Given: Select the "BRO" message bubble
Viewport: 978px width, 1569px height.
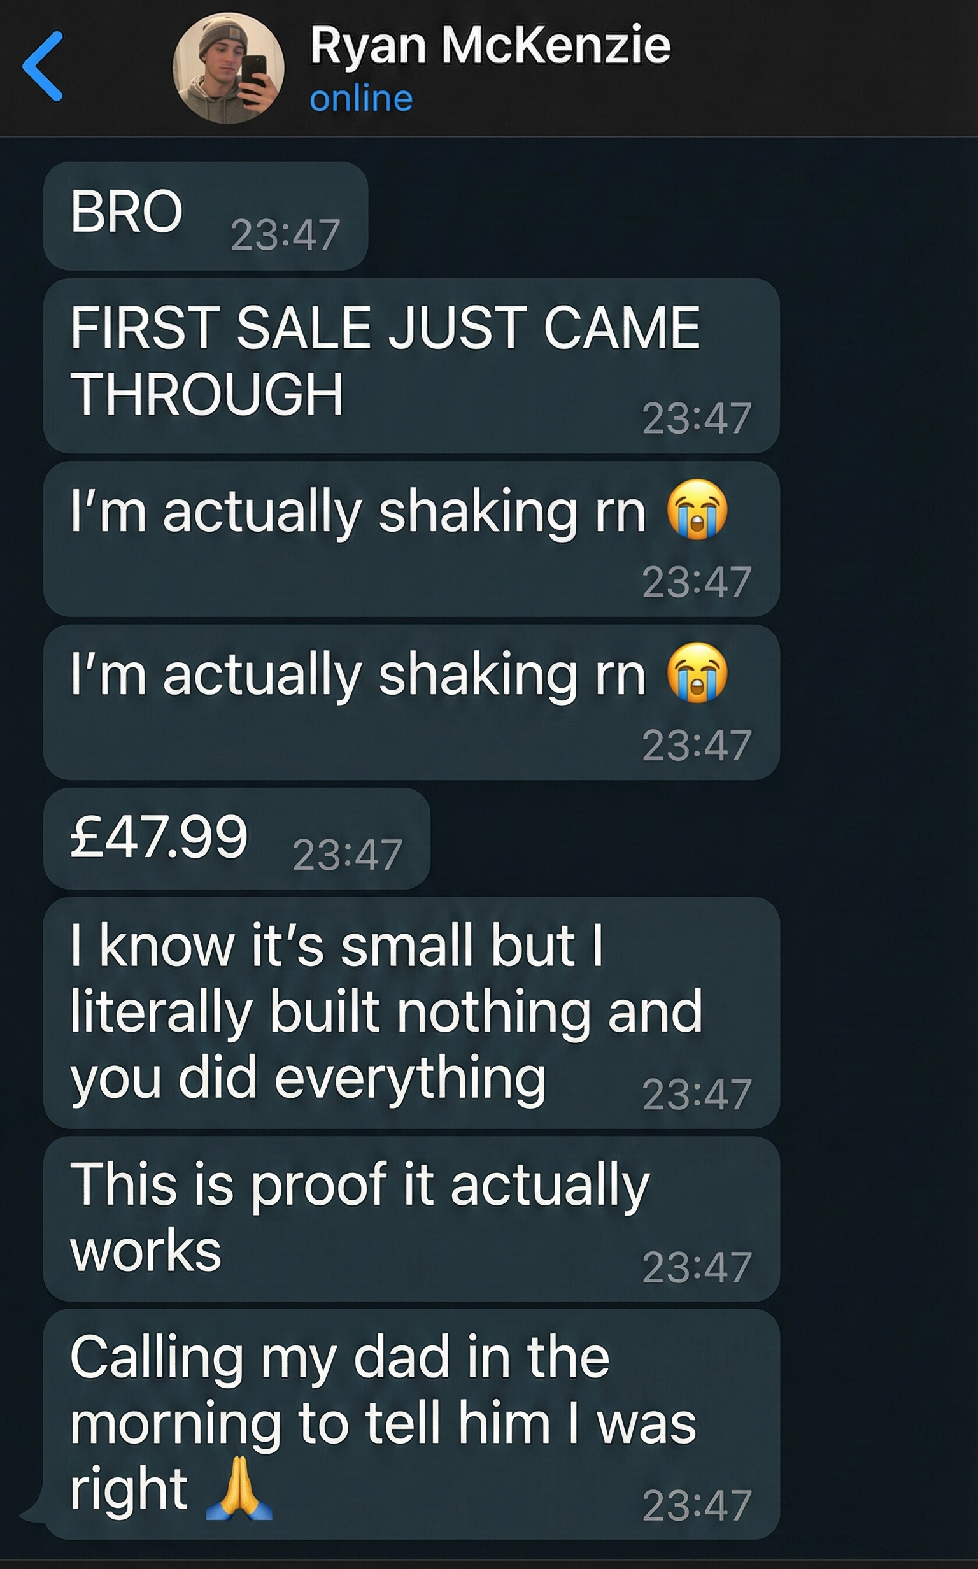Looking at the screenshot, I should point(127,212).
